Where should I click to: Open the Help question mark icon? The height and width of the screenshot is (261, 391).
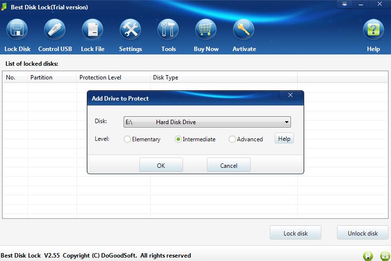point(373,29)
